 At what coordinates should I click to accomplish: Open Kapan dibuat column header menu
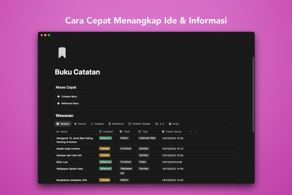(x=172, y=132)
